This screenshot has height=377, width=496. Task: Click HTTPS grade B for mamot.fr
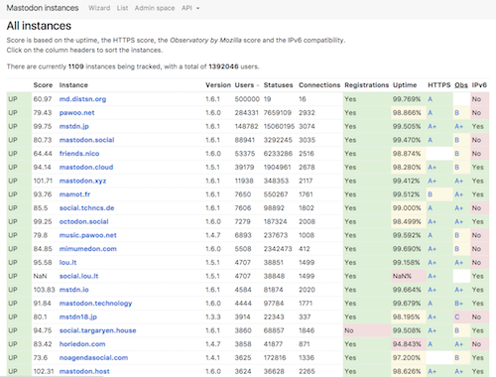pyautogui.click(x=431, y=194)
